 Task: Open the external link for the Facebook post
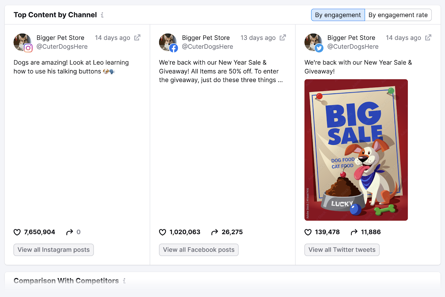tap(283, 37)
